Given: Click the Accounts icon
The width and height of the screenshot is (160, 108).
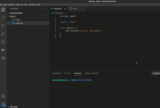Looking at the screenshot, I should click(3, 96).
